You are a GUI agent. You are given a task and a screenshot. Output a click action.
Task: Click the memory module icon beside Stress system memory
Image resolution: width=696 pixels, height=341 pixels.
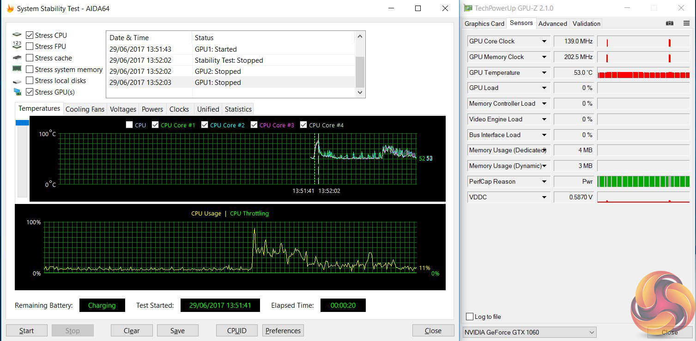17,69
